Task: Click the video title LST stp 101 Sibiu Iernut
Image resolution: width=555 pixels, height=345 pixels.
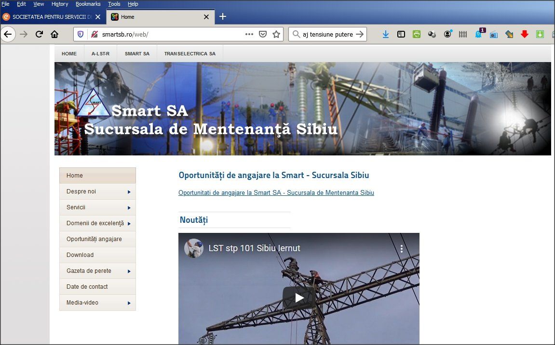Action: (x=254, y=248)
